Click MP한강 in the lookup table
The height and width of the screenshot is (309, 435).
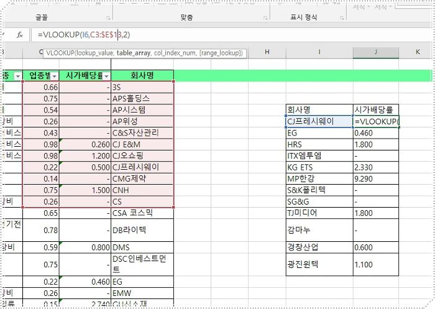tap(319, 179)
